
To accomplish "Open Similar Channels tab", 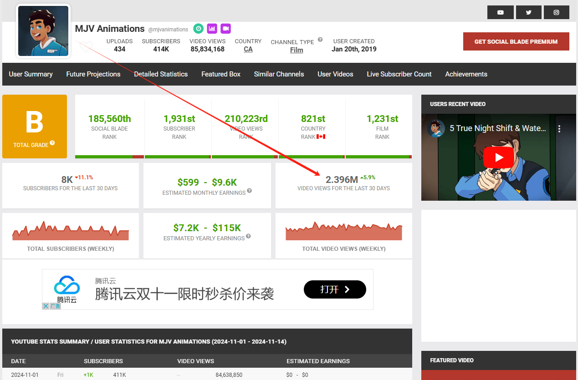I will 279,74.
